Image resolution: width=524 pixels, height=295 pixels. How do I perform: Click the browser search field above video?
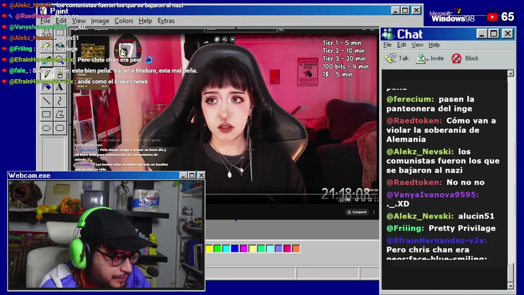pyautogui.click(x=241, y=29)
